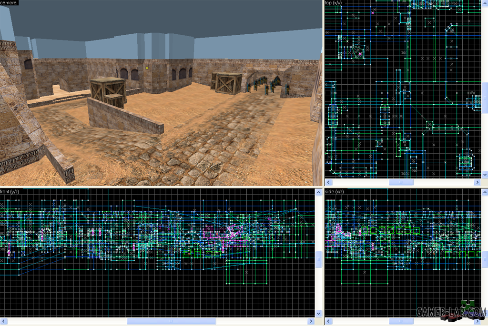Click the side view's horizontal scroll right arrow
The image size is (488, 326).
tap(478, 321)
